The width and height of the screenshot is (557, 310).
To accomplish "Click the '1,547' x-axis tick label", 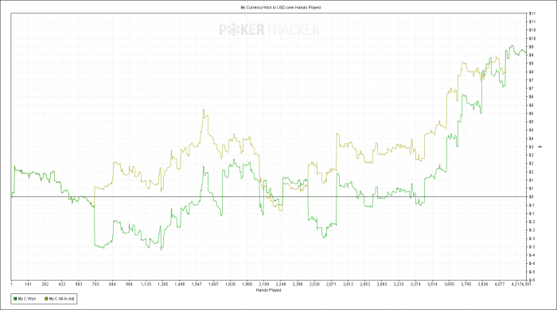I will pos(197,284).
